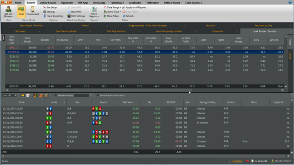Enable the Marked hands checkbox
This screenshot has height=165, width=294.
(55, 96)
